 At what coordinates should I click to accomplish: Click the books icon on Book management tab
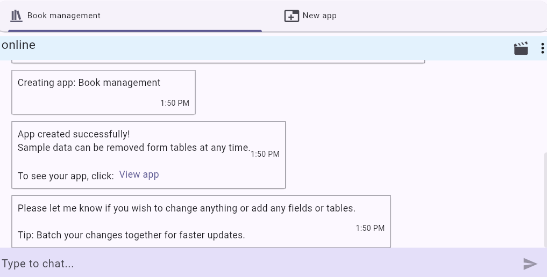point(17,16)
